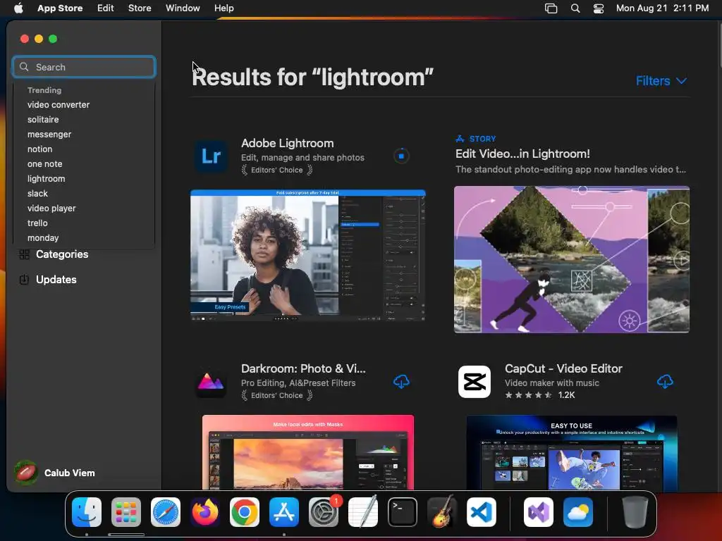This screenshot has width=722, height=541.
Task: Open the Adobe Lightroom screenshot preview
Action: click(307, 255)
